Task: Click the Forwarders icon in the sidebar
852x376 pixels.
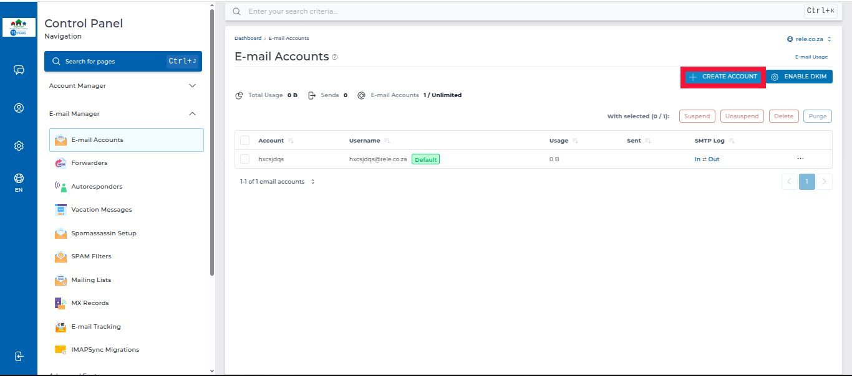Action: [x=61, y=163]
